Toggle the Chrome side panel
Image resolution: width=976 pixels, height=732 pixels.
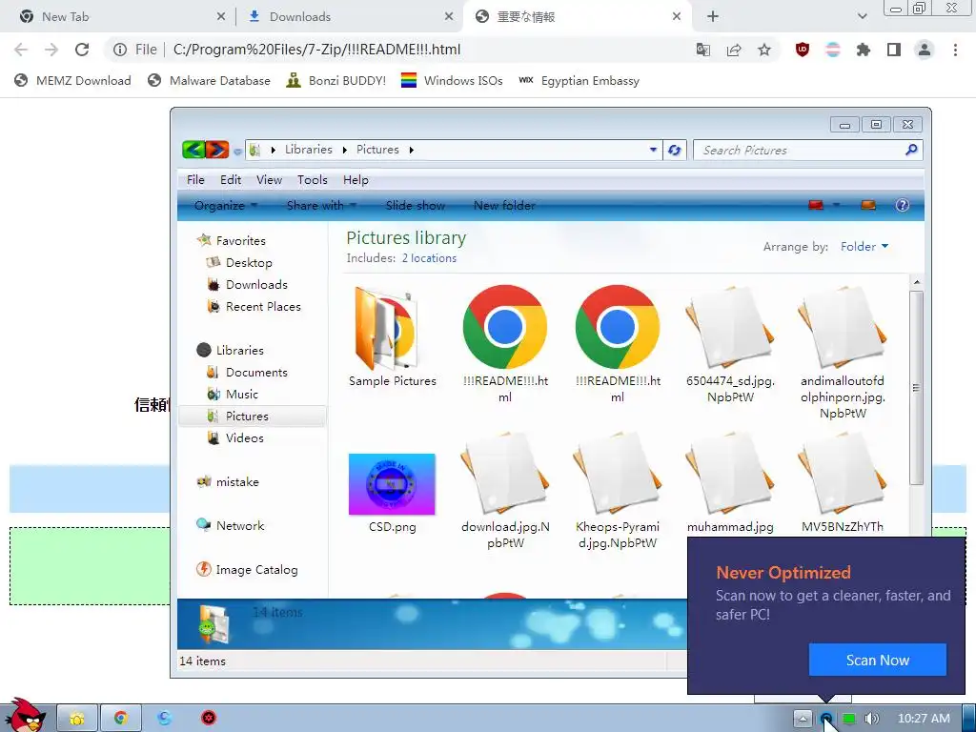coord(894,50)
